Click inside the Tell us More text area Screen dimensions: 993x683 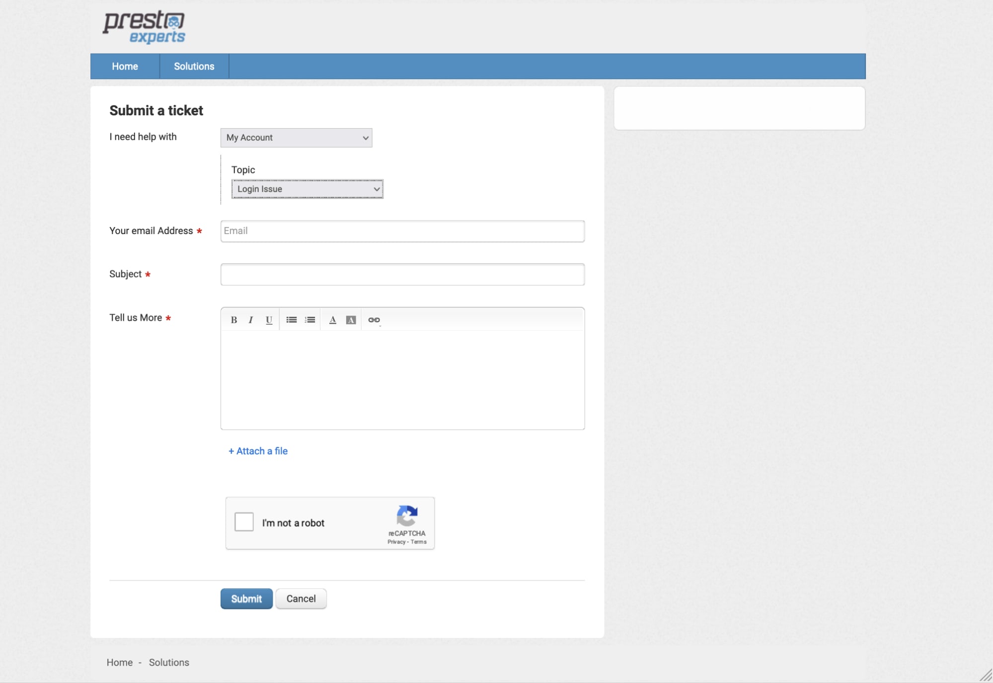pyautogui.click(x=402, y=379)
